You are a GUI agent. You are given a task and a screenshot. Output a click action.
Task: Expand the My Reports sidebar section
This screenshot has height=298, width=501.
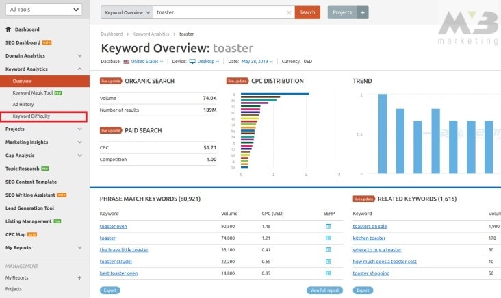tap(79, 247)
